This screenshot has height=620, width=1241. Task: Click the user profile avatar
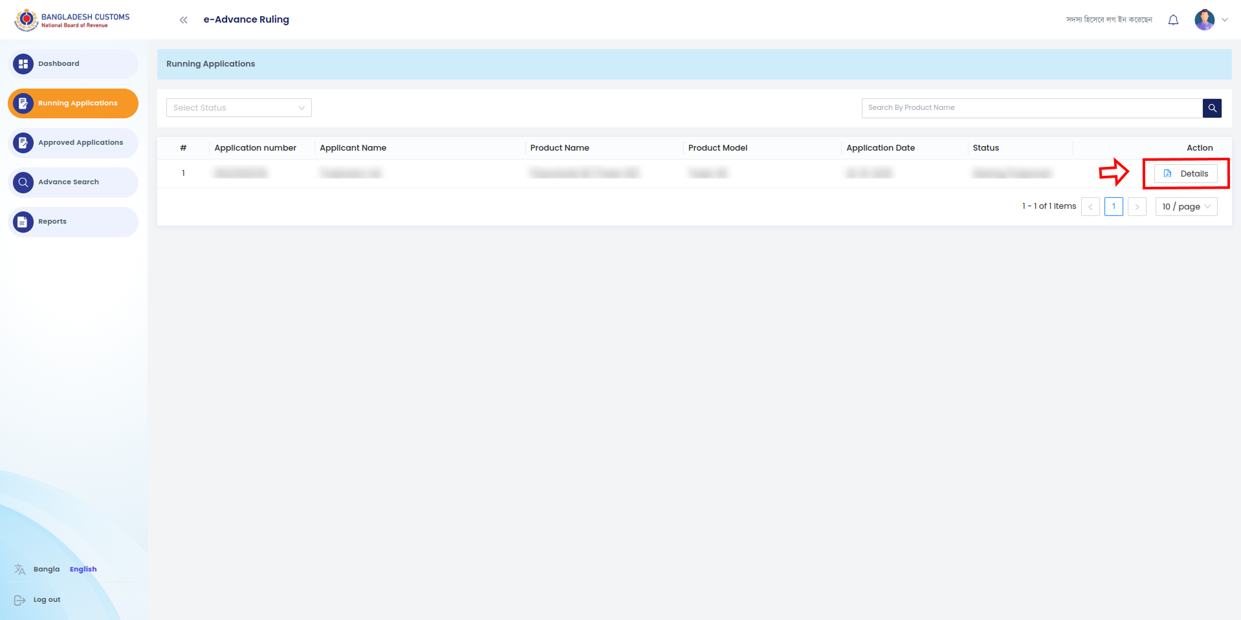(1204, 19)
